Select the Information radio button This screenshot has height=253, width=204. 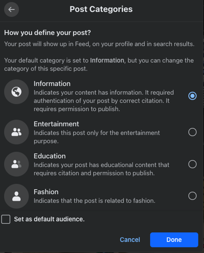point(192,96)
